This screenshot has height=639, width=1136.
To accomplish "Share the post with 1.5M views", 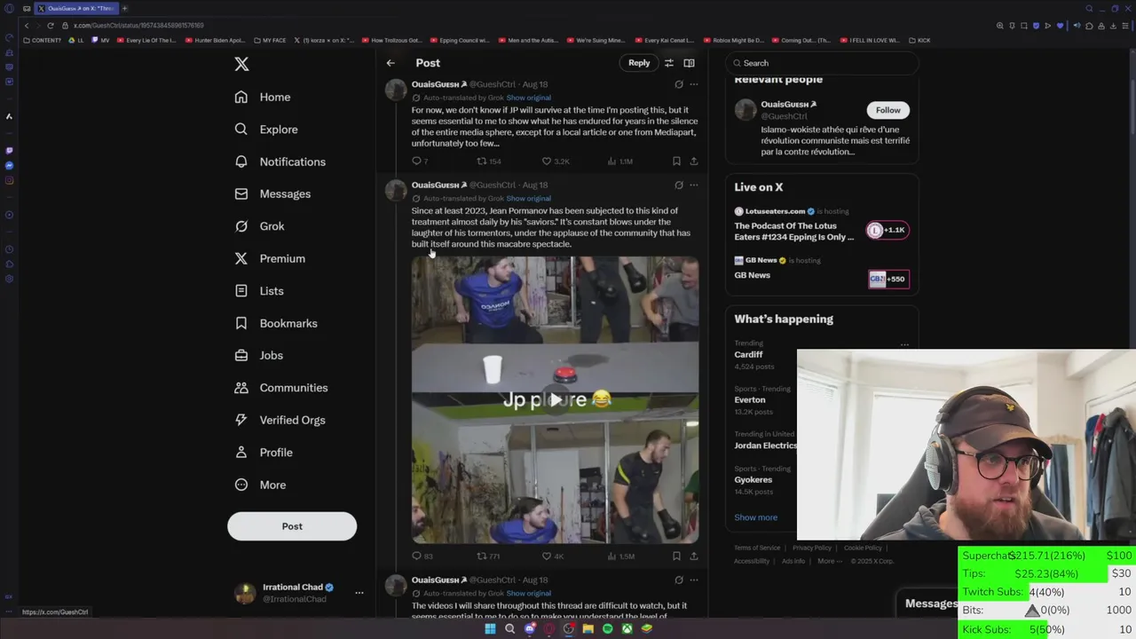I will click(x=694, y=556).
